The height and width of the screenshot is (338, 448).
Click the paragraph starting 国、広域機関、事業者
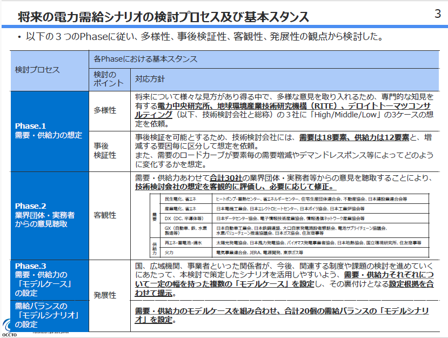click(284, 280)
